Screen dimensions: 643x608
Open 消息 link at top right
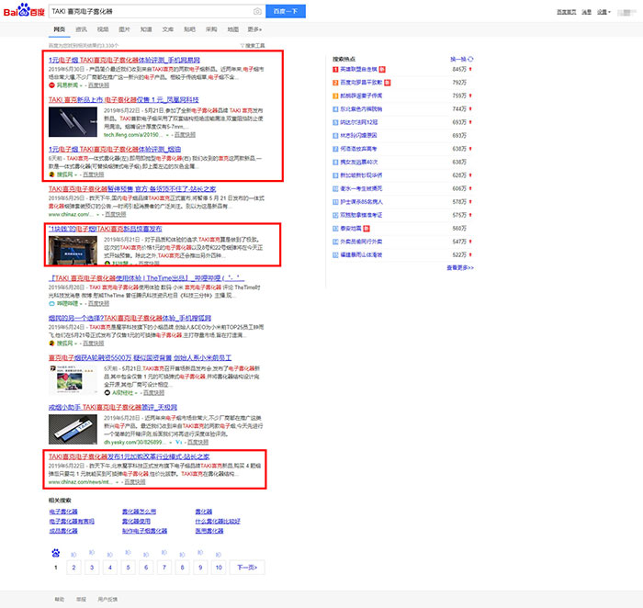(586, 12)
